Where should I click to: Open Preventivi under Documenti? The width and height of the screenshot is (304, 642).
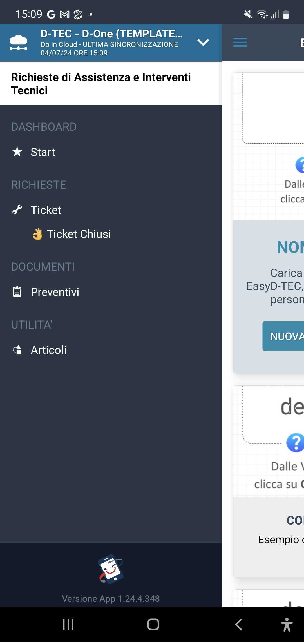tap(55, 292)
